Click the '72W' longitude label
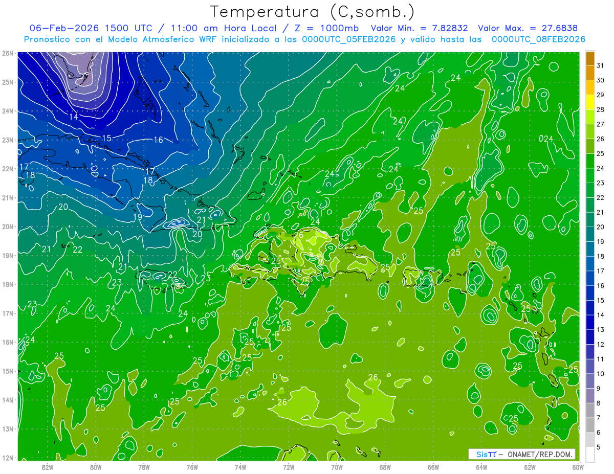Image resolution: width=614 pixels, height=474 pixels. pos(289,467)
